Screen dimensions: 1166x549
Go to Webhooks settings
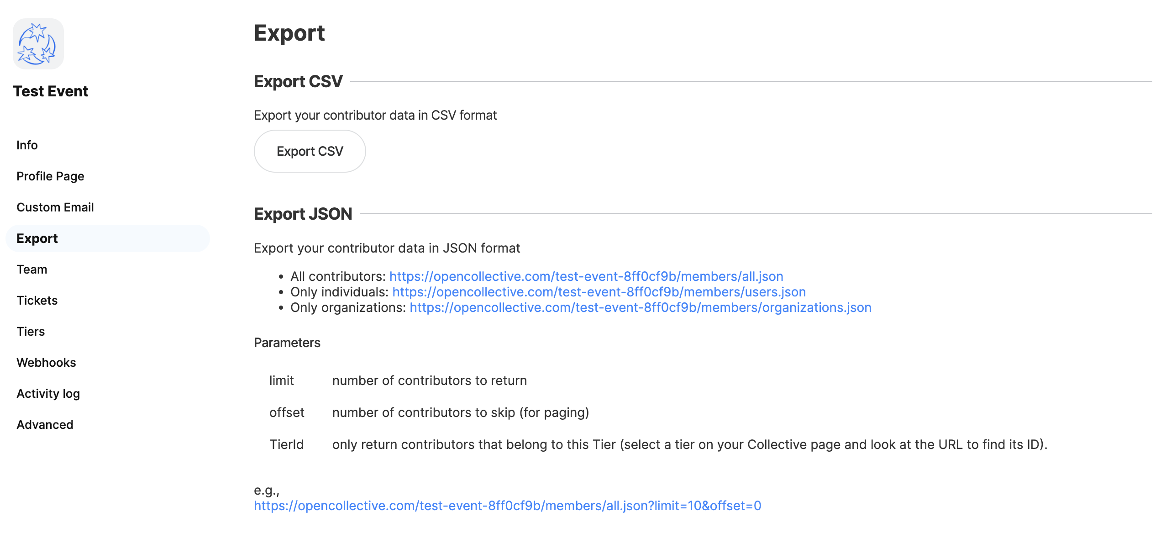(46, 363)
